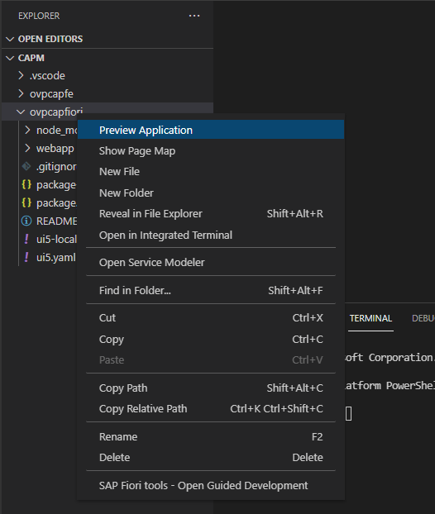435x514 pixels.
Task: Click the first package JSON braces icon
Action: point(26,184)
